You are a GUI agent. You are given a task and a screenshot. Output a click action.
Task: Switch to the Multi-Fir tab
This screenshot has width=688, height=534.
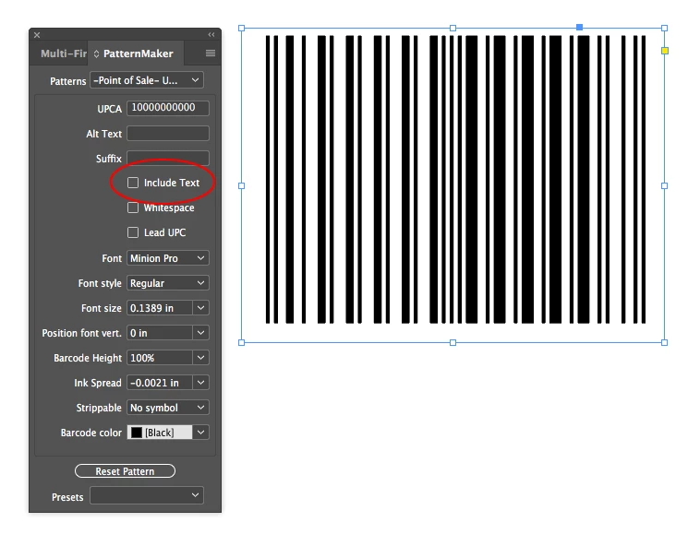pyautogui.click(x=64, y=53)
